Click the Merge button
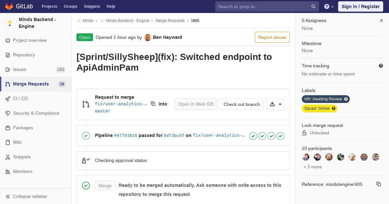 click(x=105, y=186)
